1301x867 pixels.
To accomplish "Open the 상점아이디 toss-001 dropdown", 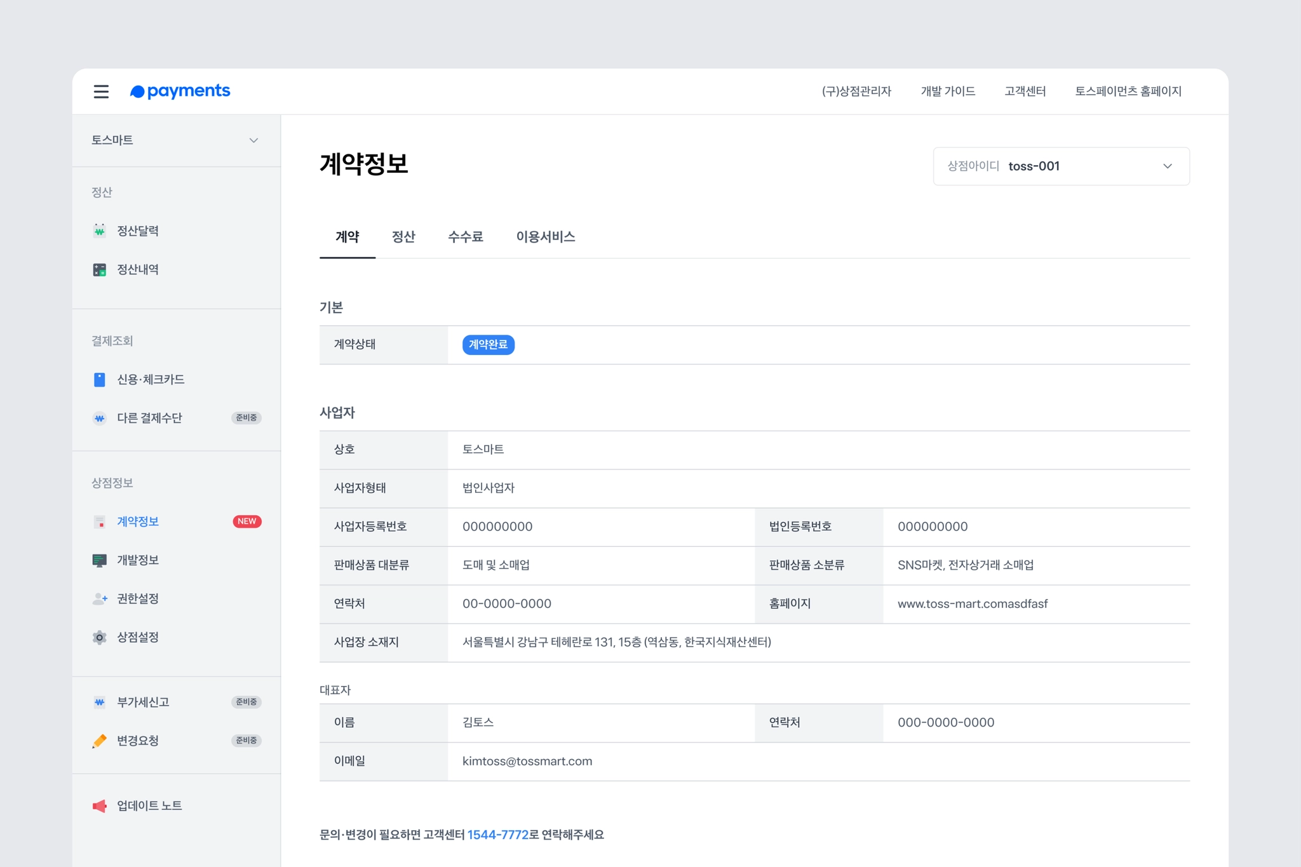I will 1060,166.
